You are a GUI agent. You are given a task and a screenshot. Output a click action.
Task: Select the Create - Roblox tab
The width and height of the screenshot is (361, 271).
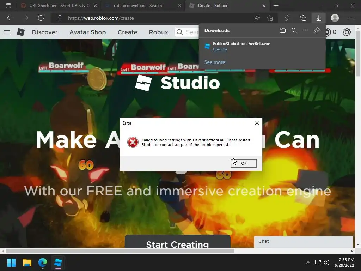(x=227, y=6)
